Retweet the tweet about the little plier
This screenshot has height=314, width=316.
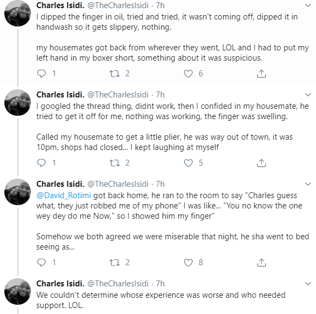(114, 163)
